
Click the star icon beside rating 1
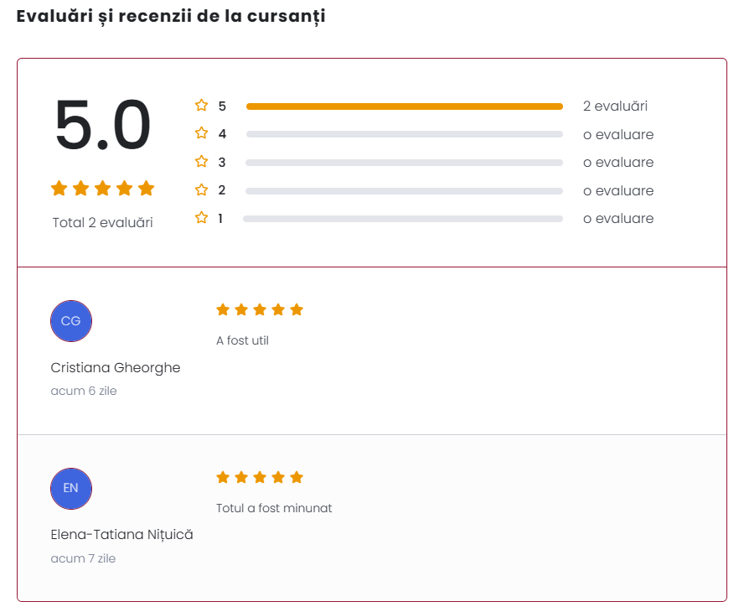[x=201, y=218]
